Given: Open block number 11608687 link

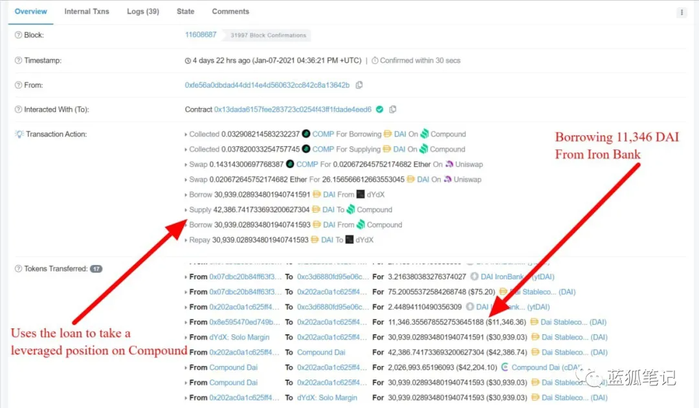Looking at the screenshot, I should (201, 35).
